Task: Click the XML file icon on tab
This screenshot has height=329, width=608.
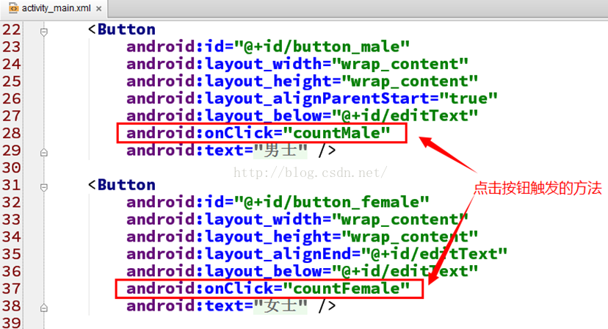Action: pos(13,8)
